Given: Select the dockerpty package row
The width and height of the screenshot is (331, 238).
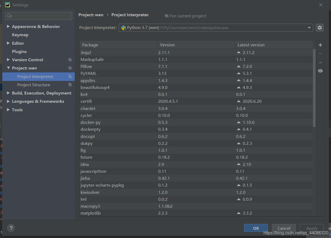Looking at the screenshot, I should (196, 129).
